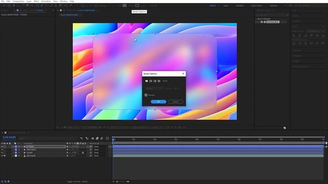The image size is (328, 184).
Task: Open the Parent dropdown for BG.mp4 layer
Action: pos(100,155)
